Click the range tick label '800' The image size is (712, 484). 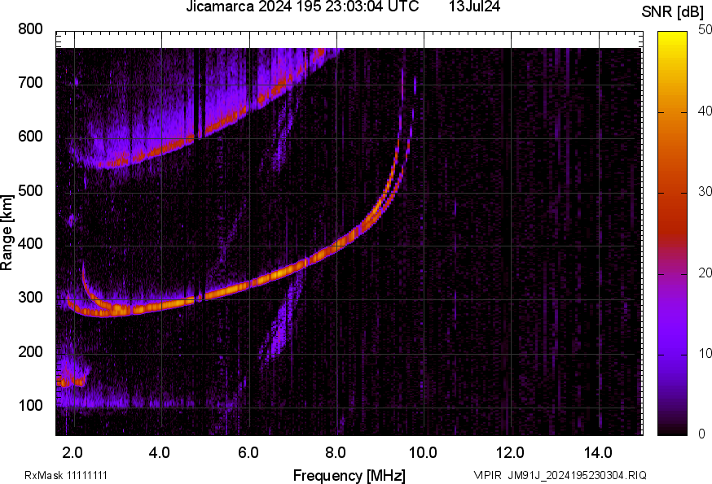(30, 29)
